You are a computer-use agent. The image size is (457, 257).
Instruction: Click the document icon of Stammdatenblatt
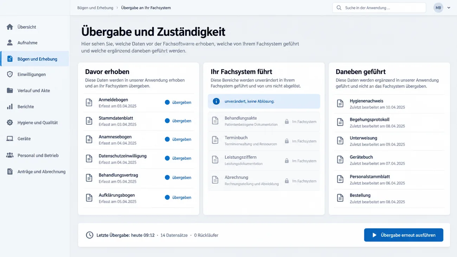[89, 121]
